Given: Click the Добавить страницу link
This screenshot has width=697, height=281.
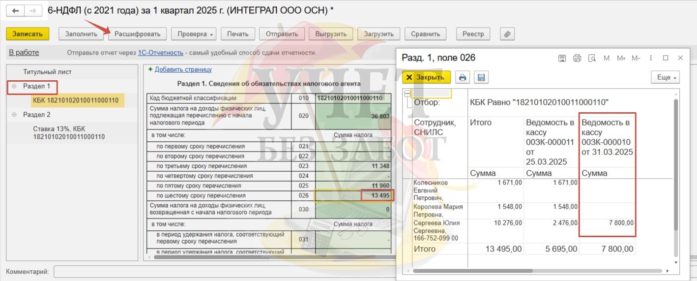Looking at the screenshot, I should click(x=183, y=69).
